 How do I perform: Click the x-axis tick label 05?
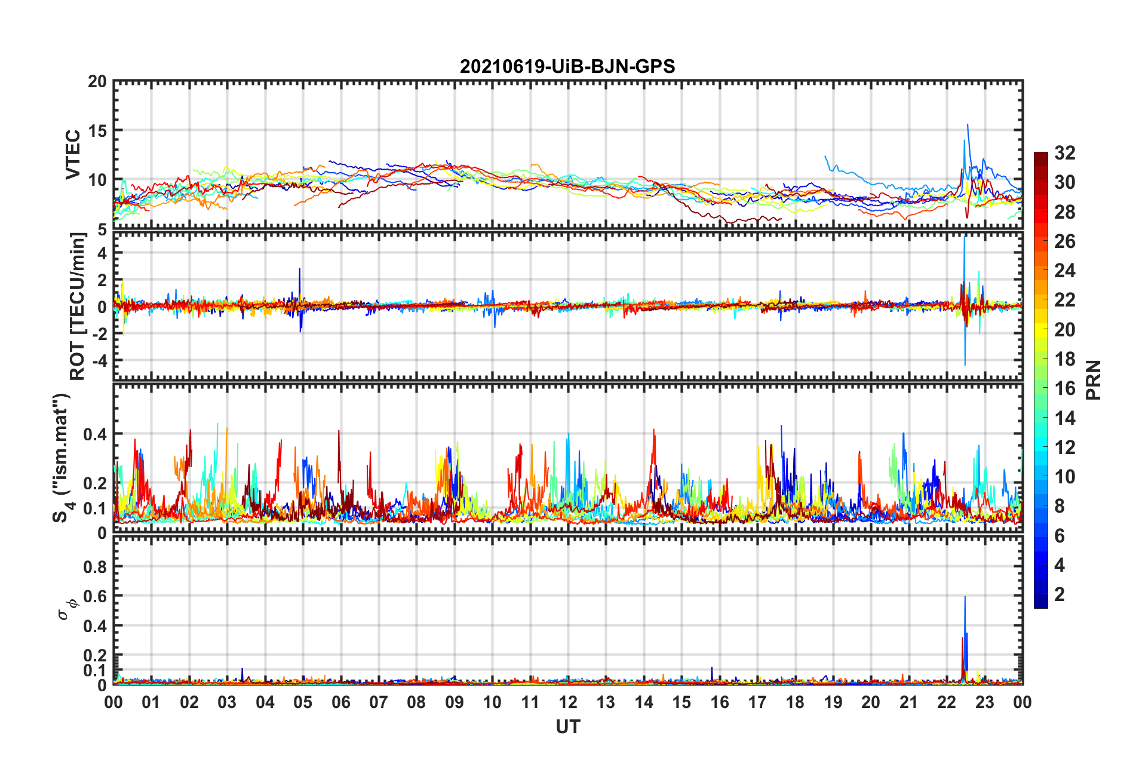[x=303, y=702]
